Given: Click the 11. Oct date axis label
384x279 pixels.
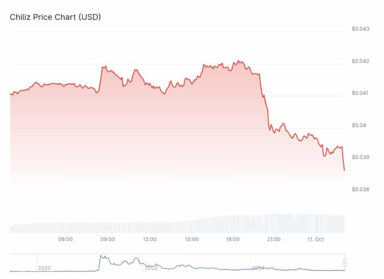Looking at the screenshot, I should click(x=316, y=240).
